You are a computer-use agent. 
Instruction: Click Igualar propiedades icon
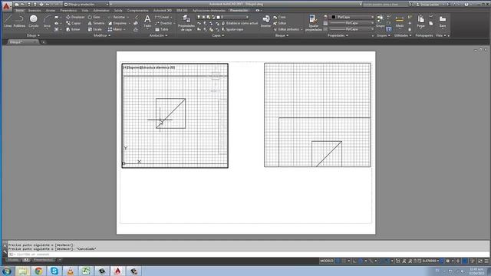(313, 22)
